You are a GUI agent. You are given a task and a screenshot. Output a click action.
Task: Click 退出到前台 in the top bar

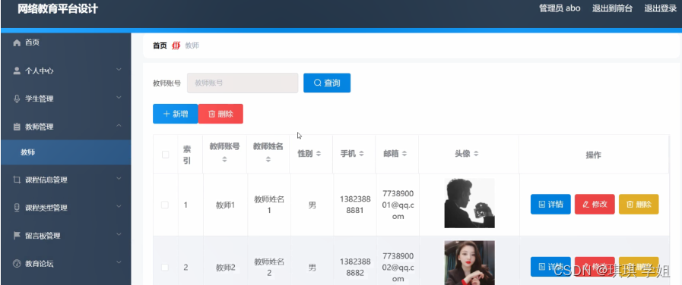click(612, 8)
